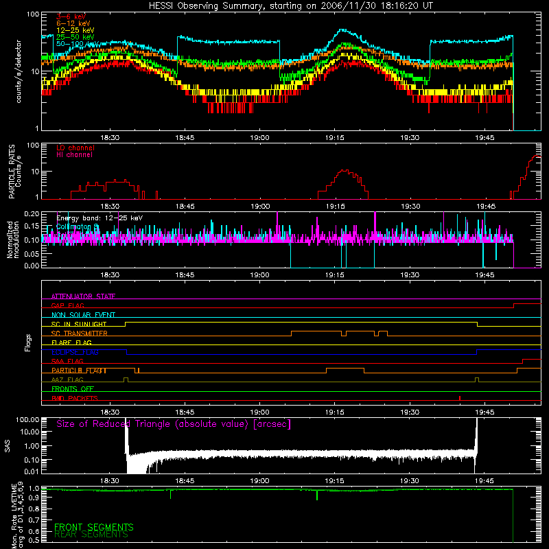This screenshot has height=549, width=549.
Task: Select the 'ATTENUATOR STATE' flag label
Action: coord(83,296)
